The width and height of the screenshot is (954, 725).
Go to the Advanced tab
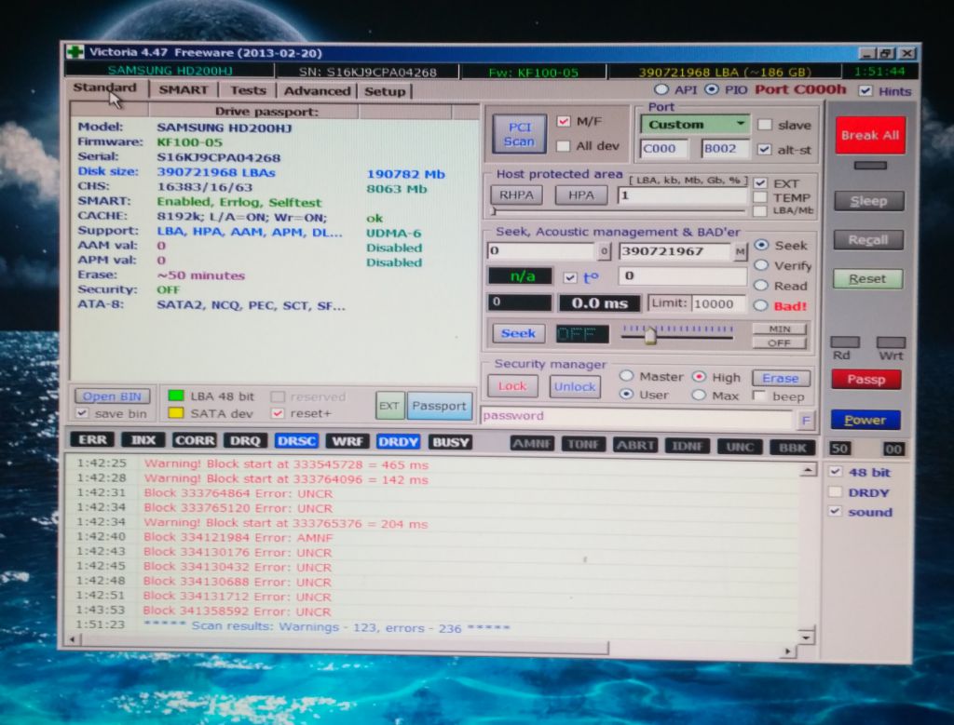tap(317, 91)
